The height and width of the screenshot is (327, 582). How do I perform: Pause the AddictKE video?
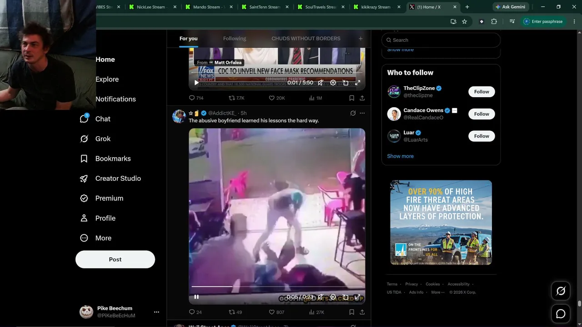(x=196, y=297)
